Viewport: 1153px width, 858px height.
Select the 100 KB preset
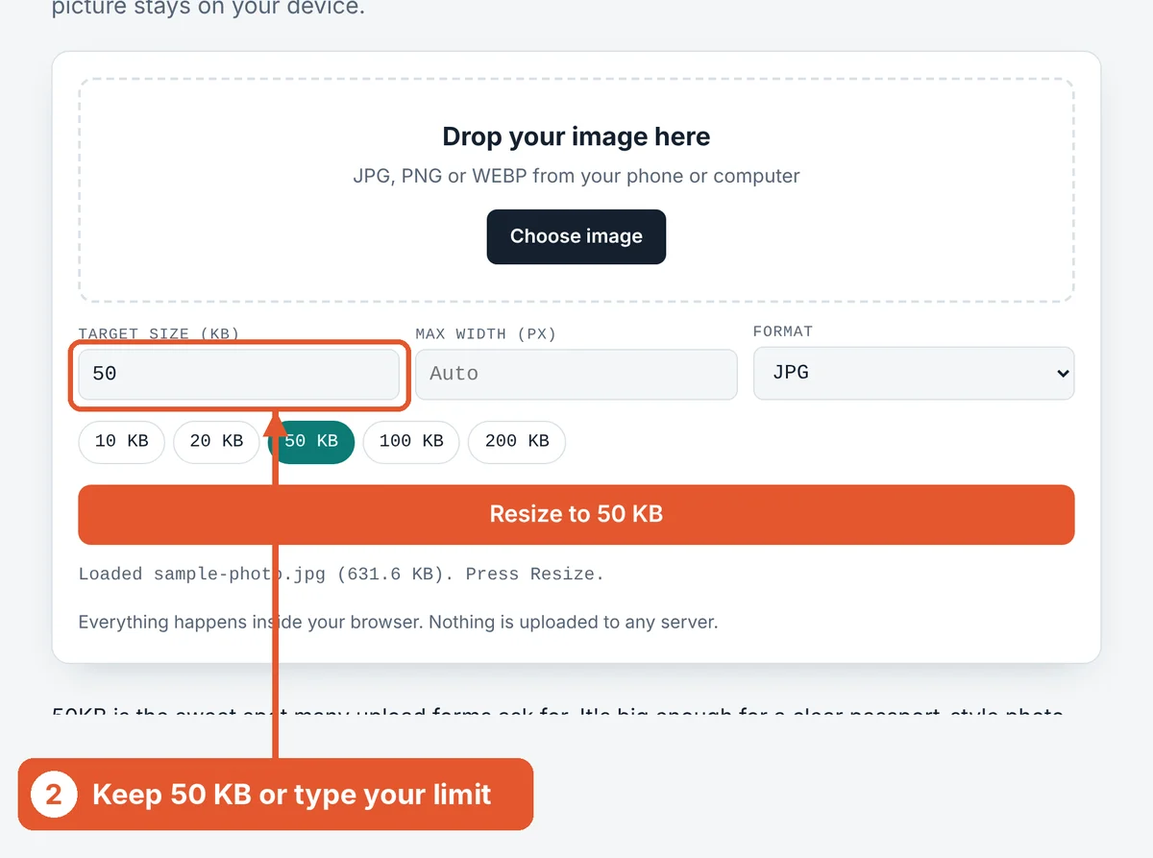pyautogui.click(x=411, y=442)
